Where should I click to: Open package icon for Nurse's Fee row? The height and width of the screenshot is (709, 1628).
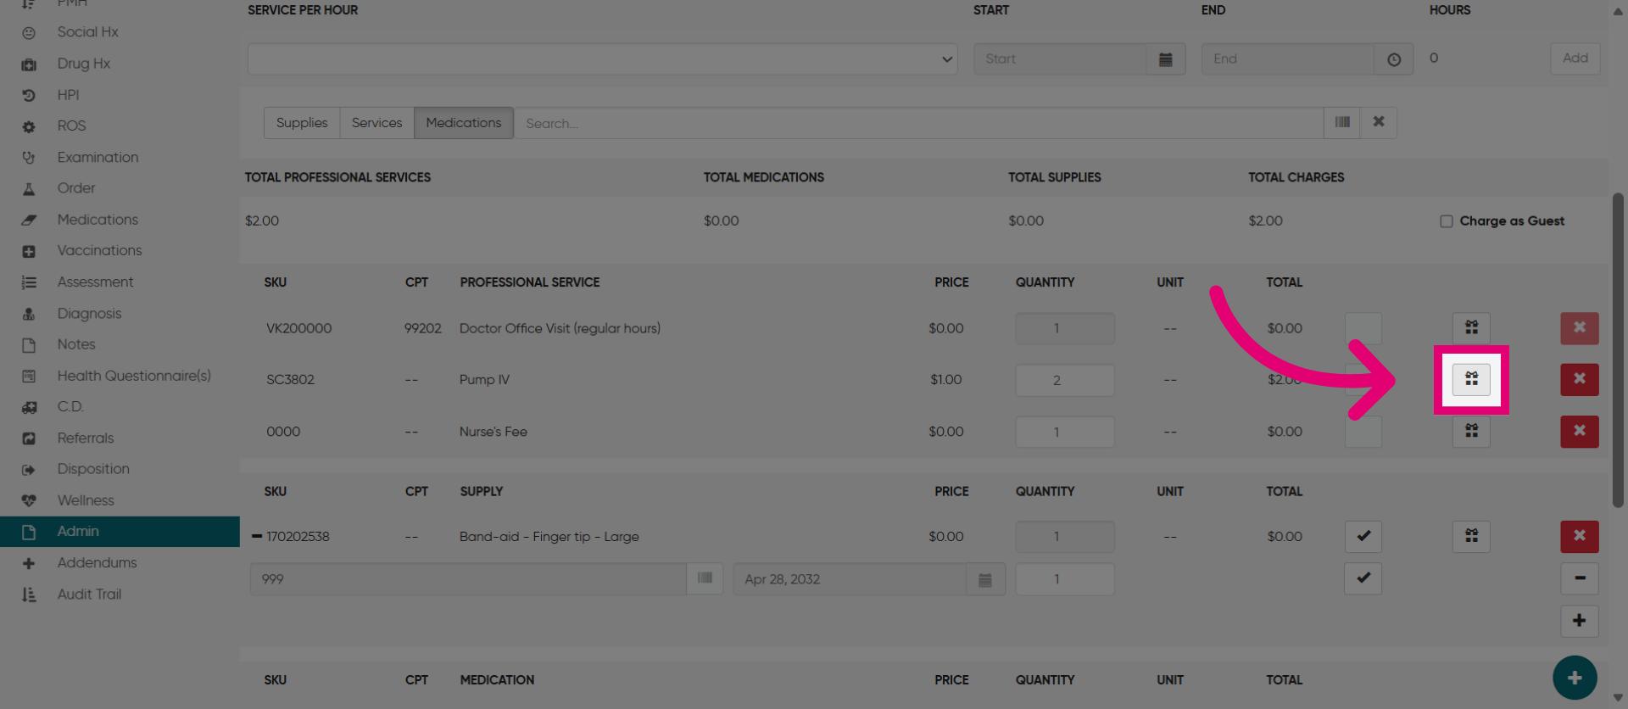point(1471,432)
